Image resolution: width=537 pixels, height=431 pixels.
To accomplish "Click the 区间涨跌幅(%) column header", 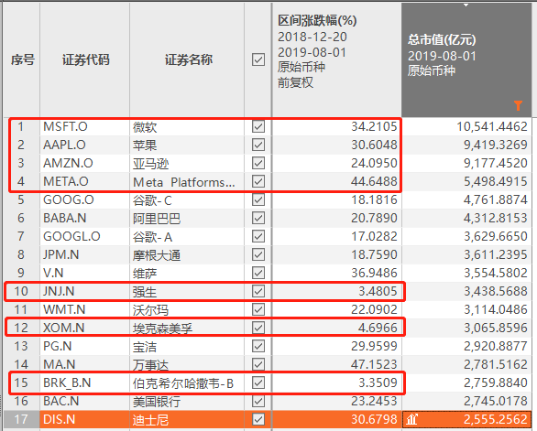I will click(x=336, y=59).
